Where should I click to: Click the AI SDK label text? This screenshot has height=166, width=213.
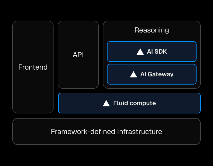pos(157,52)
